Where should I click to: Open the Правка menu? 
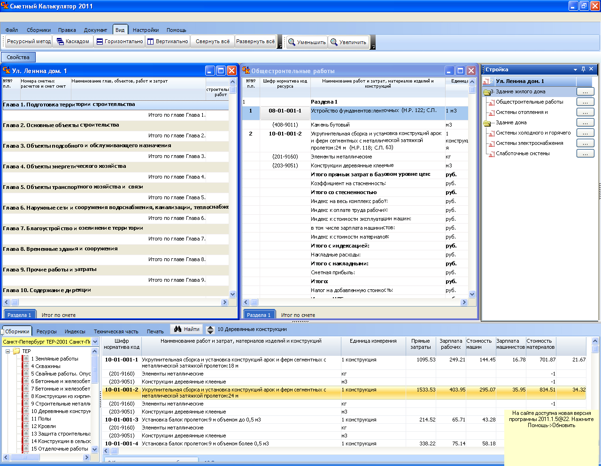point(67,30)
